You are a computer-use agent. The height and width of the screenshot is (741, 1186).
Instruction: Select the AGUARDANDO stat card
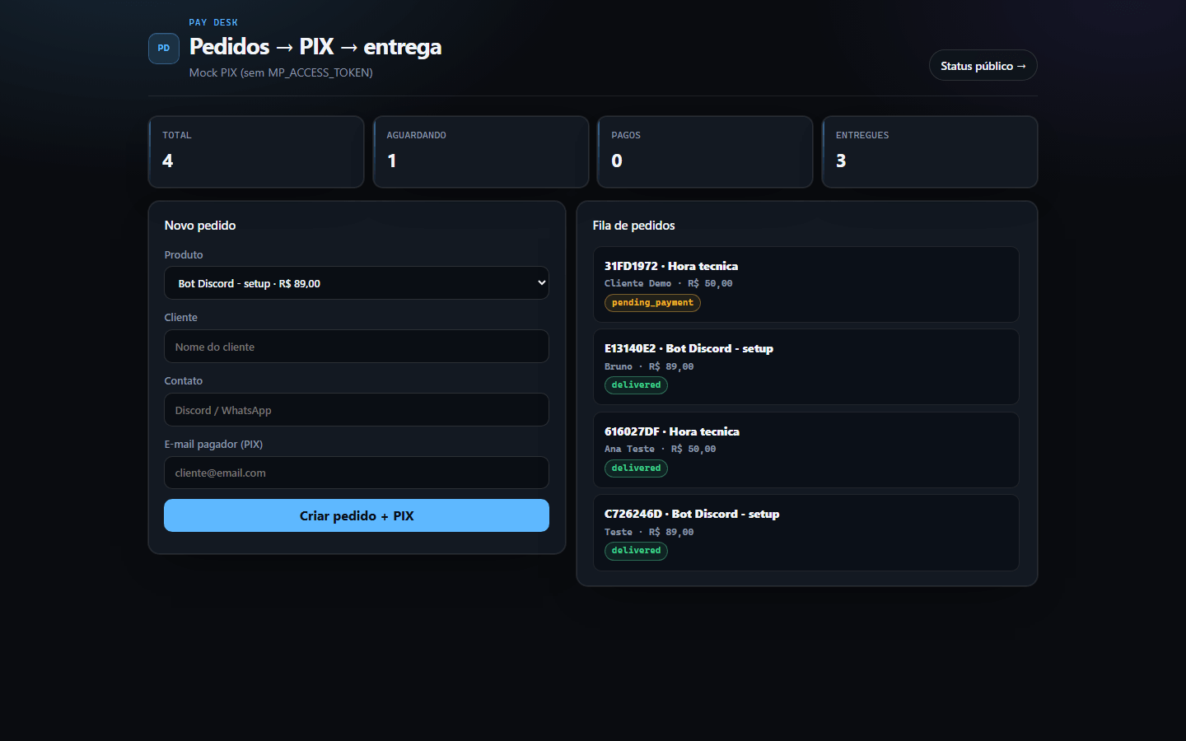click(x=481, y=151)
